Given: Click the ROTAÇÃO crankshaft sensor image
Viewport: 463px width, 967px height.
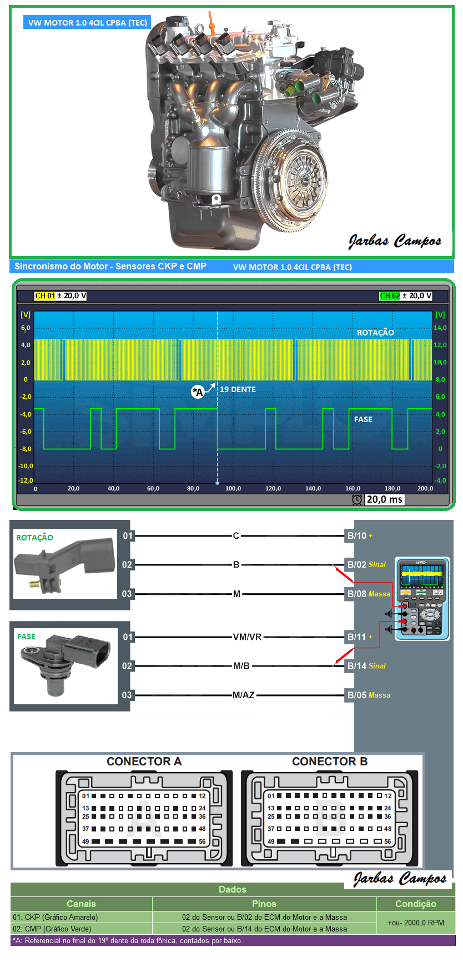Looking at the screenshot, I should pyautogui.click(x=66, y=564).
